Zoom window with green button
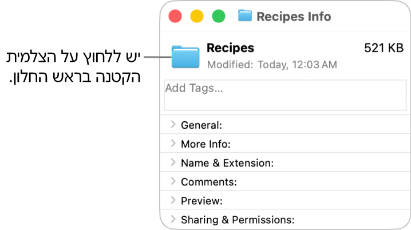The image size is (411, 230). coord(219,16)
